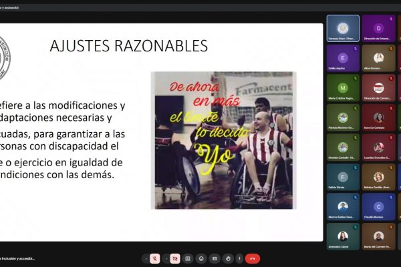Open the emoji reactions button
The image size is (401, 267).
coord(201,258)
